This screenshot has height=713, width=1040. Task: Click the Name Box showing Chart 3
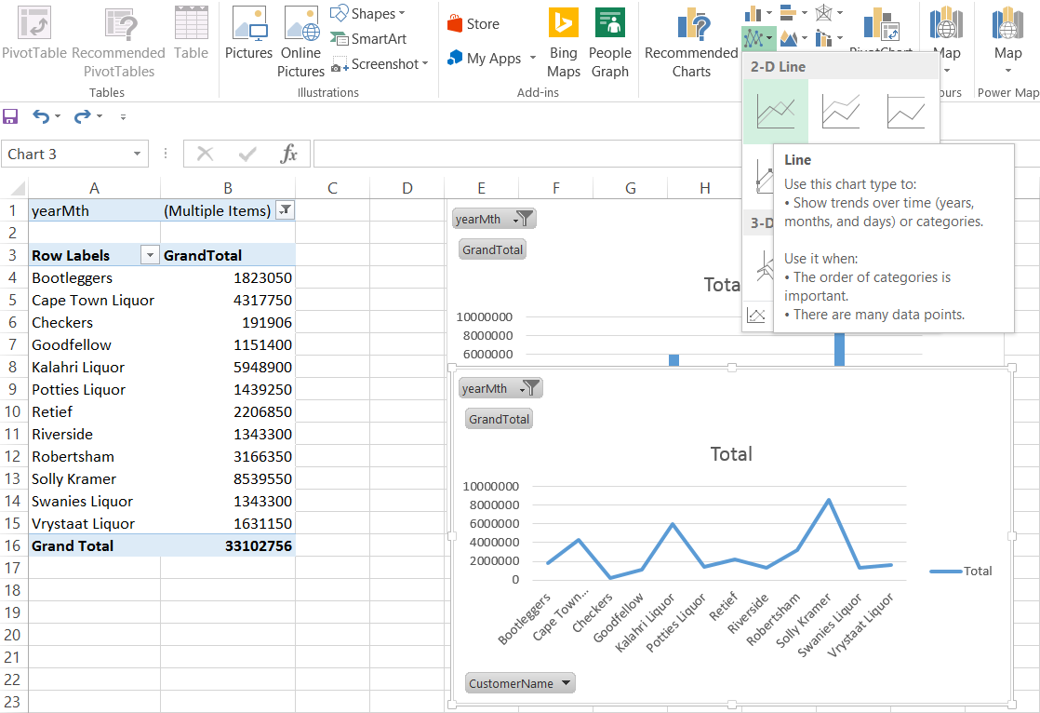click(65, 155)
